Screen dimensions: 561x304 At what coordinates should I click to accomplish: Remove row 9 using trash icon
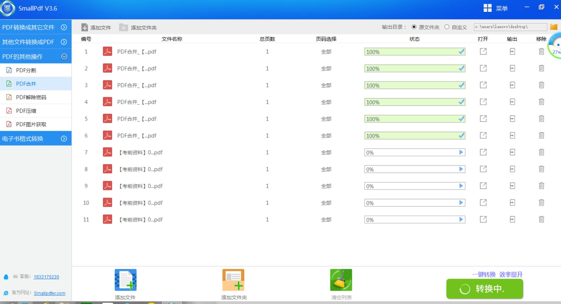[541, 186]
